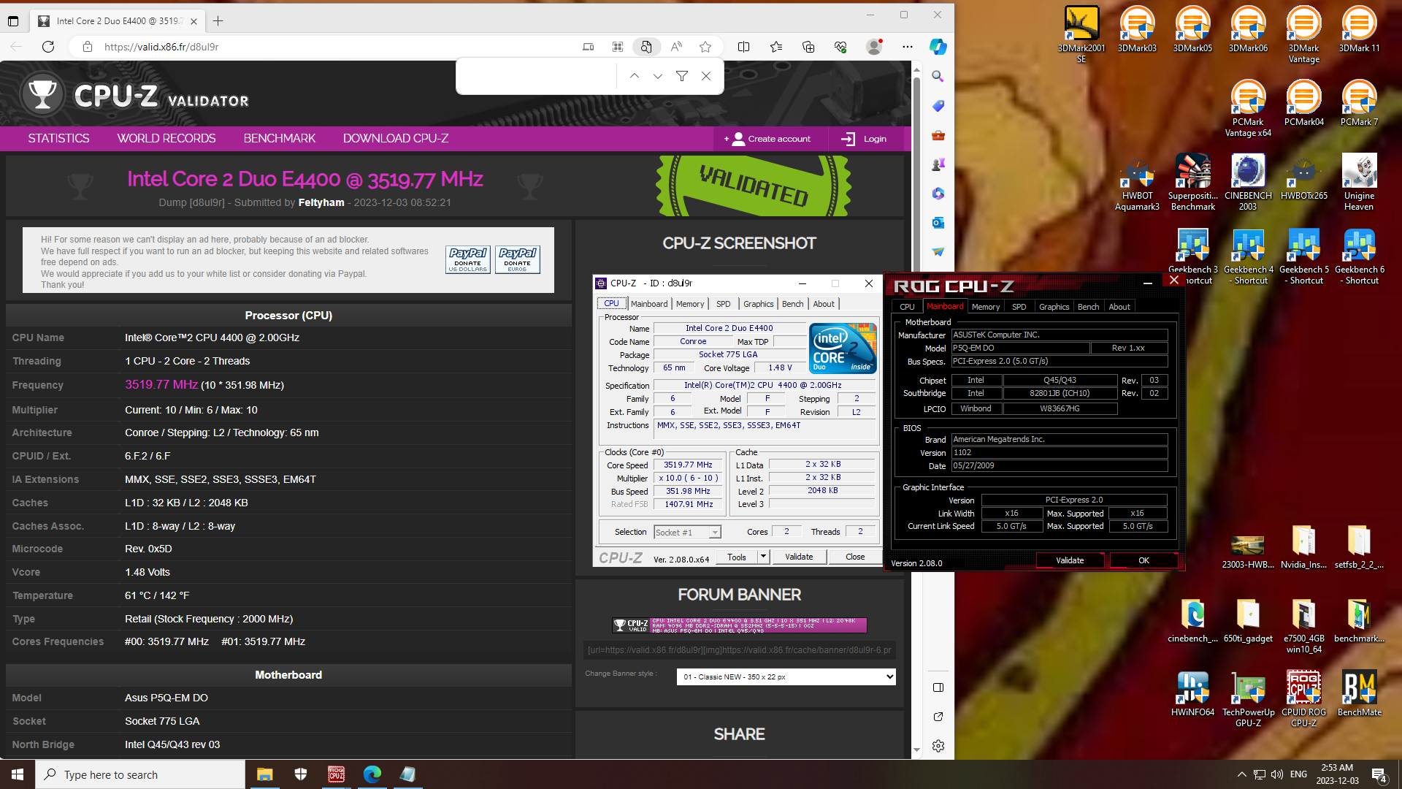The width and height of the screenshot is (1402, 789).
Task: Go to previous find result arrow
Action: (x=634, y=76)
